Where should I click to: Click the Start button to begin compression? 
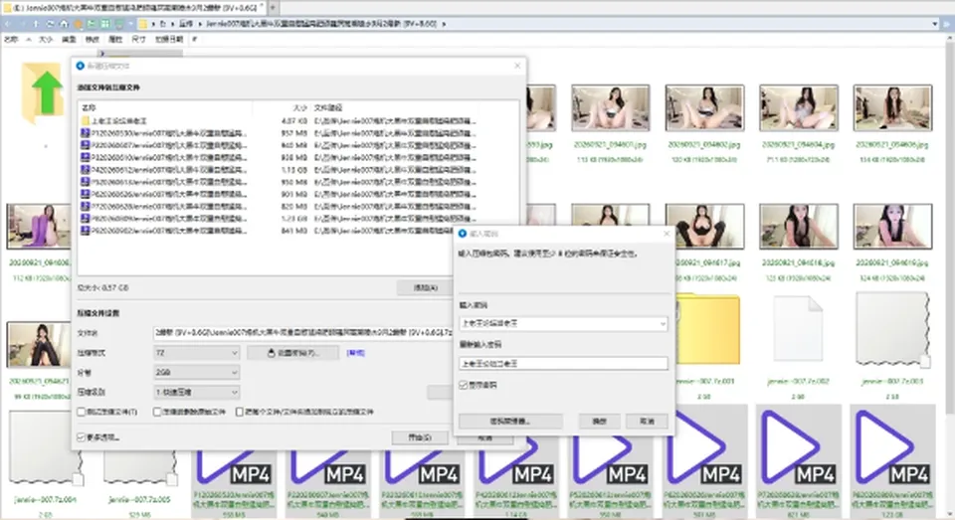click(x=420, y=437)
